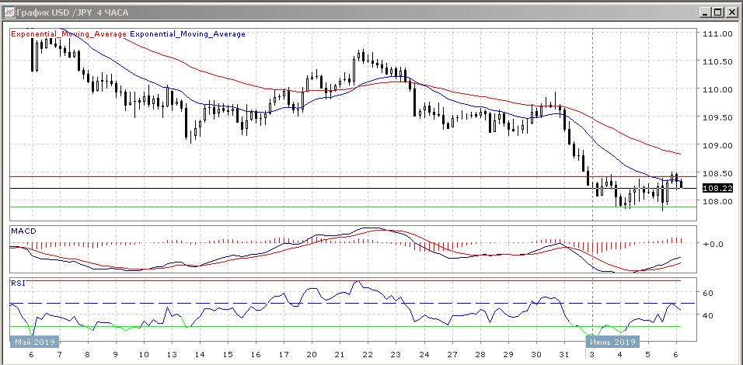
Task: Click the 108.50 price axis label
Action: tap(717, 173)
